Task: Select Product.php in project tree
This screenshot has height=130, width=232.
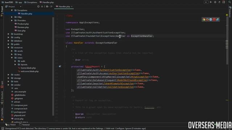Action: pyautogui.click(x=23, y=24)
